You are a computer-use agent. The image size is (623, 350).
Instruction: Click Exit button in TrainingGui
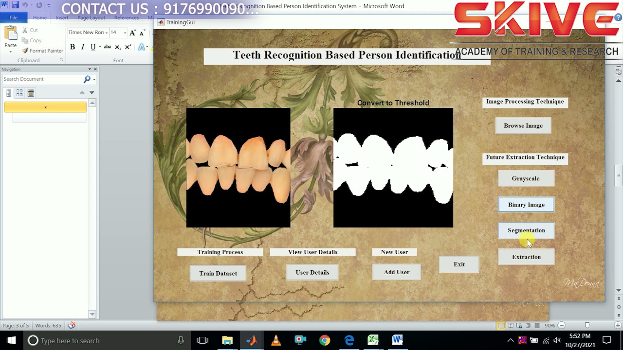tap(459, 264)
